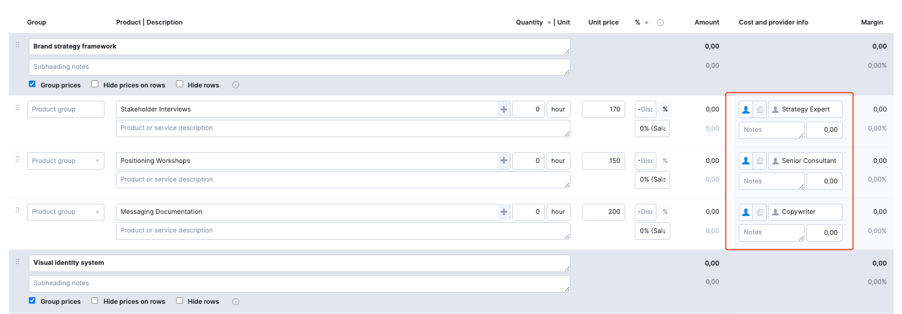
Task: Click drag handle for Brand strategy framework
Action: (x=17, y=45)
